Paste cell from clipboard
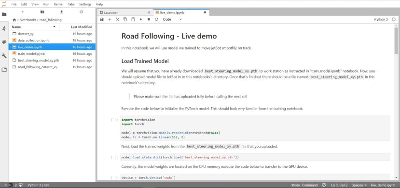The width and height of the screenshot is (400, 188). point(133,19)
